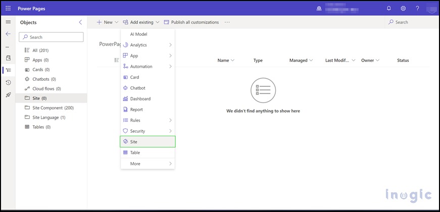Open the Add existing dropdown
The width and height of the screenshot is (440, 212).
tap(141, 22)
